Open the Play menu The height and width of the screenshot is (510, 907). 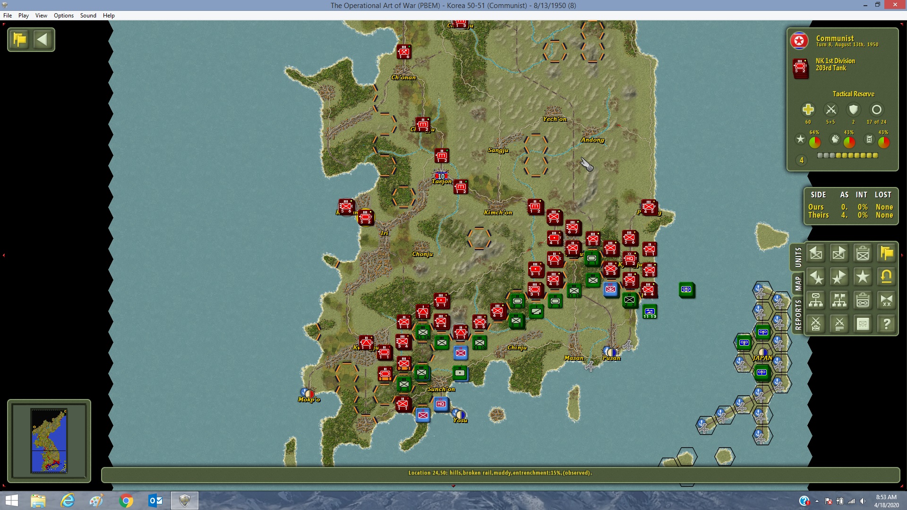coord(24,16)
